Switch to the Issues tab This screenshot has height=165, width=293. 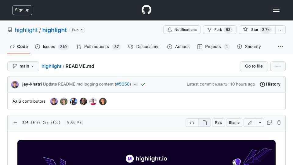pos(52,46)
